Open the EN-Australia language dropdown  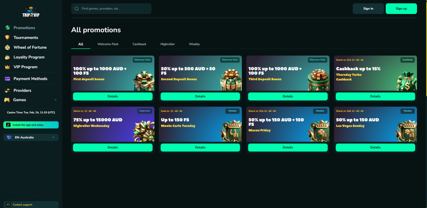point(31,137)
